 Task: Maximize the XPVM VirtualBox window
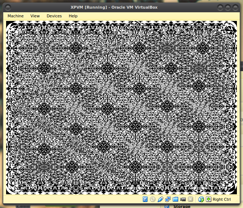point(228,7)
